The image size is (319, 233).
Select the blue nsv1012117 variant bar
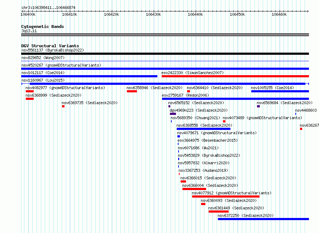coord(89,76)
